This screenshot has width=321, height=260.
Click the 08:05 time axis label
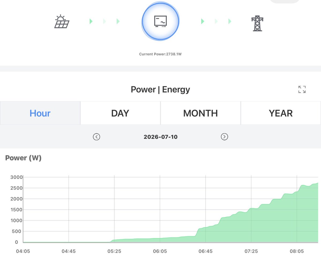pyautogui.click(x=297, y=251)
